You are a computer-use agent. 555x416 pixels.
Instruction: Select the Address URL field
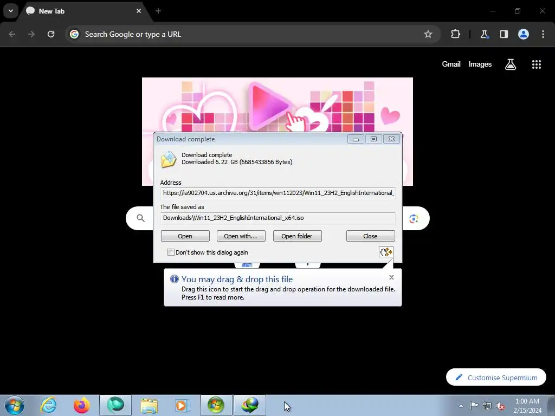click(278, 193)
